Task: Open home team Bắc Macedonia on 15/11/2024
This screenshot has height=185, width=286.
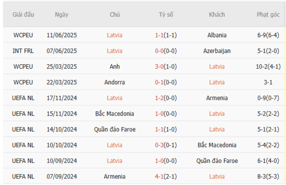Action: [x=115, y=113]
